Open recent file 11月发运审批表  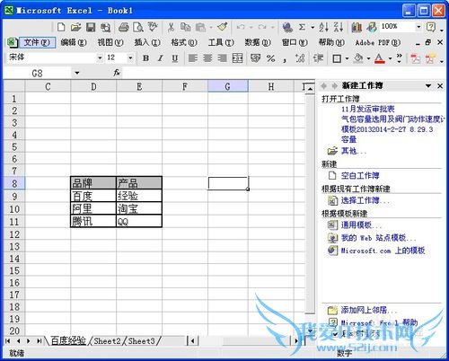click(368, 109)
